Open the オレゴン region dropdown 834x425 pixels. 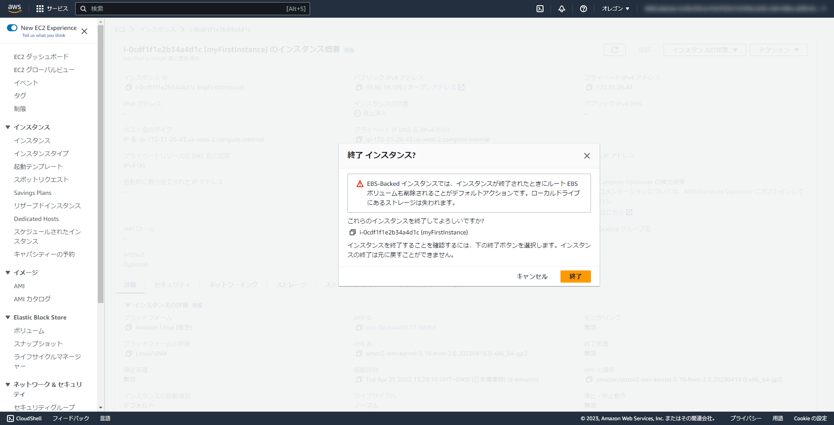click(615, 8)
